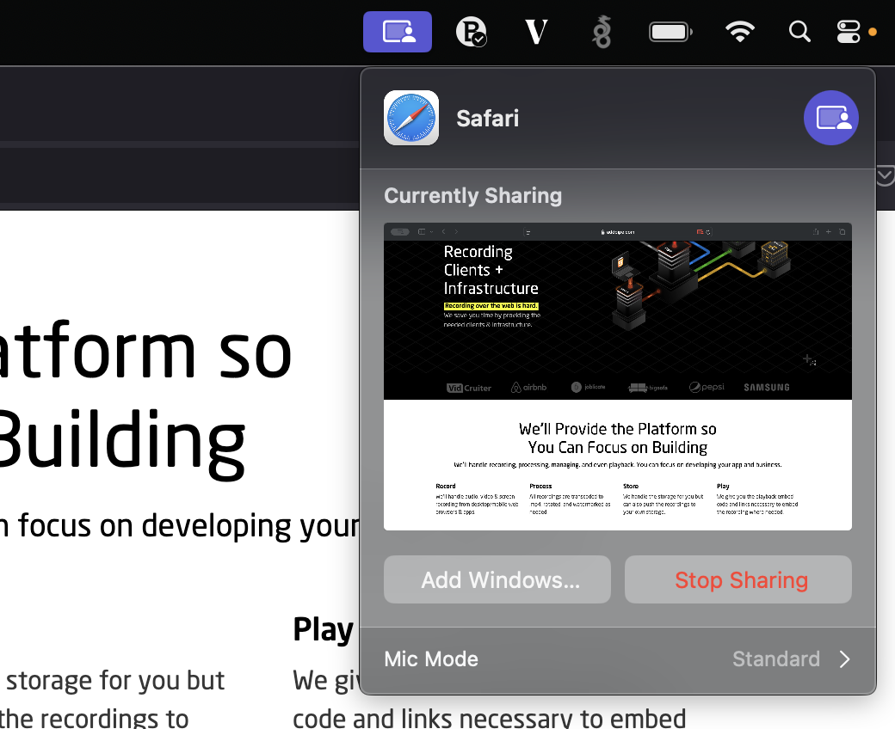Click the battery status icon
Screen dimensions: 895x729
coord(670,31)
